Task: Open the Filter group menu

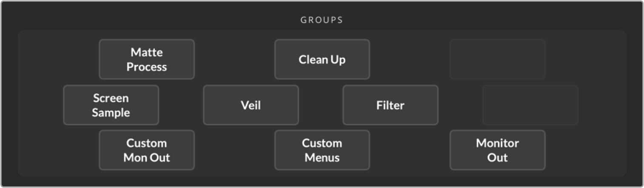Action: (390, 105)
